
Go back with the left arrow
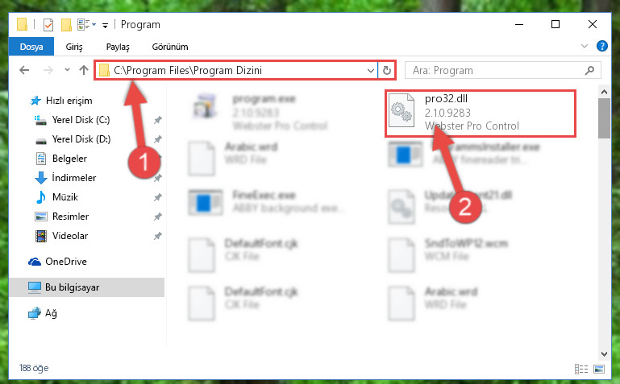tap(24, 70)
